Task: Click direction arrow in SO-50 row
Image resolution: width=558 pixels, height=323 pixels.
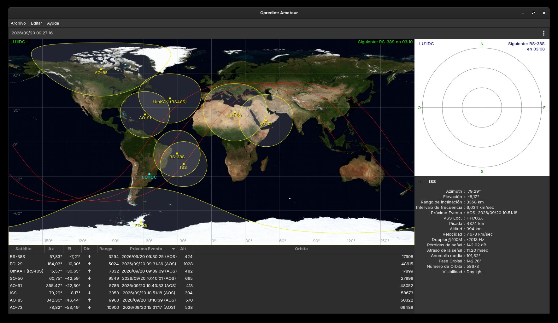Action: coord(90,279)
